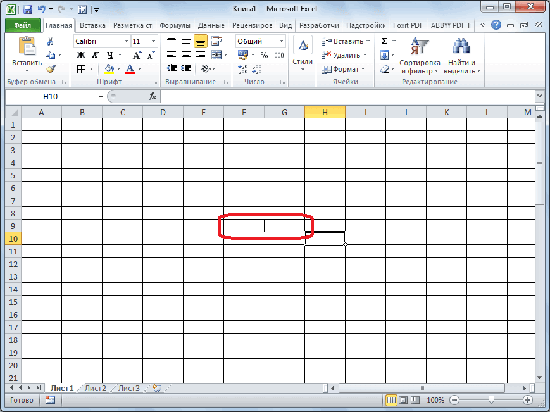Viewport: 550px width, 412px height.
Task: Click the AutoSum sigma icon
Action: click(384, 41)
